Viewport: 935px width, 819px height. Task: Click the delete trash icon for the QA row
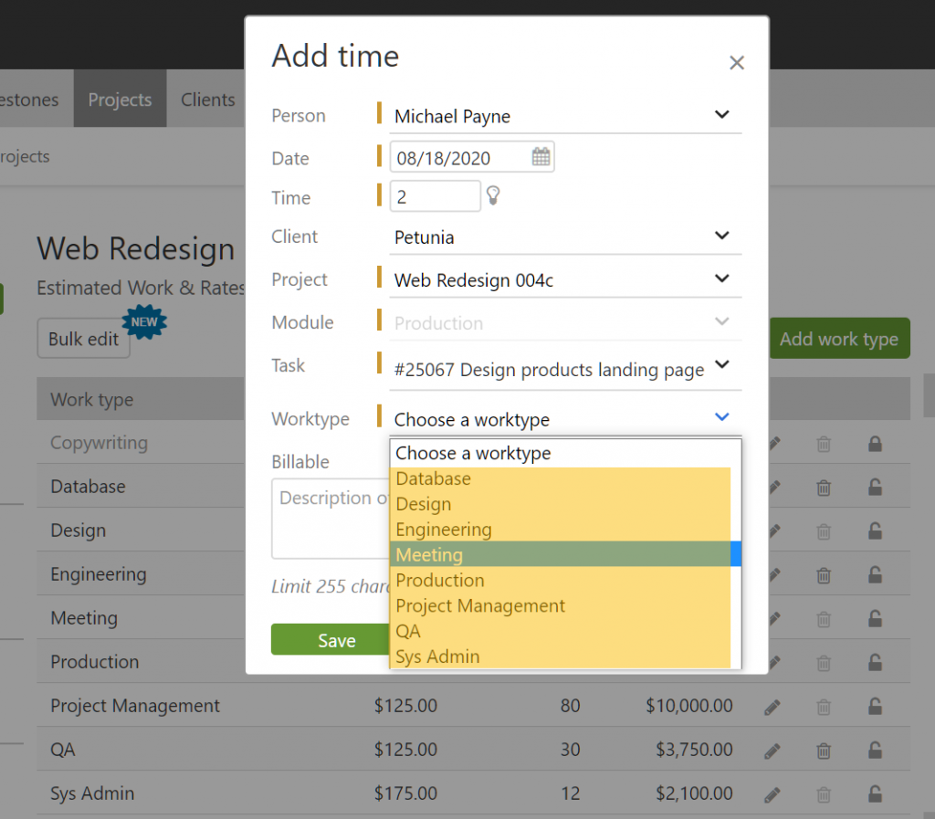coord(823,750)
